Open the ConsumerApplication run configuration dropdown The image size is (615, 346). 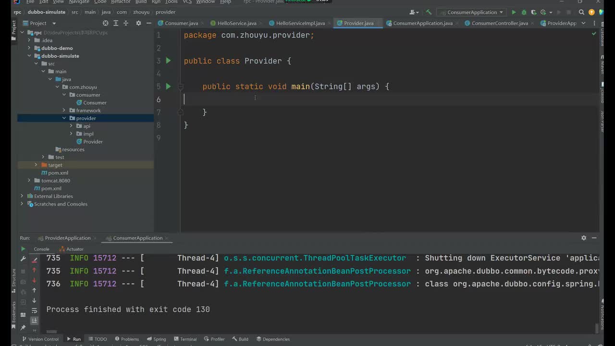(472, 12)
